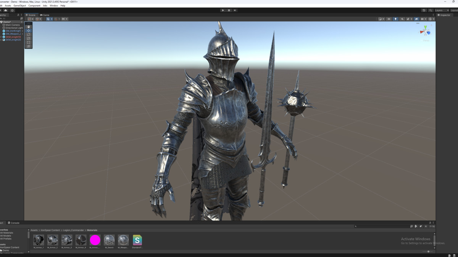The height and width of the screenshot is (257, 458).
Task: Adjust the asset thumbnail size slider
Action: point(428,251)
